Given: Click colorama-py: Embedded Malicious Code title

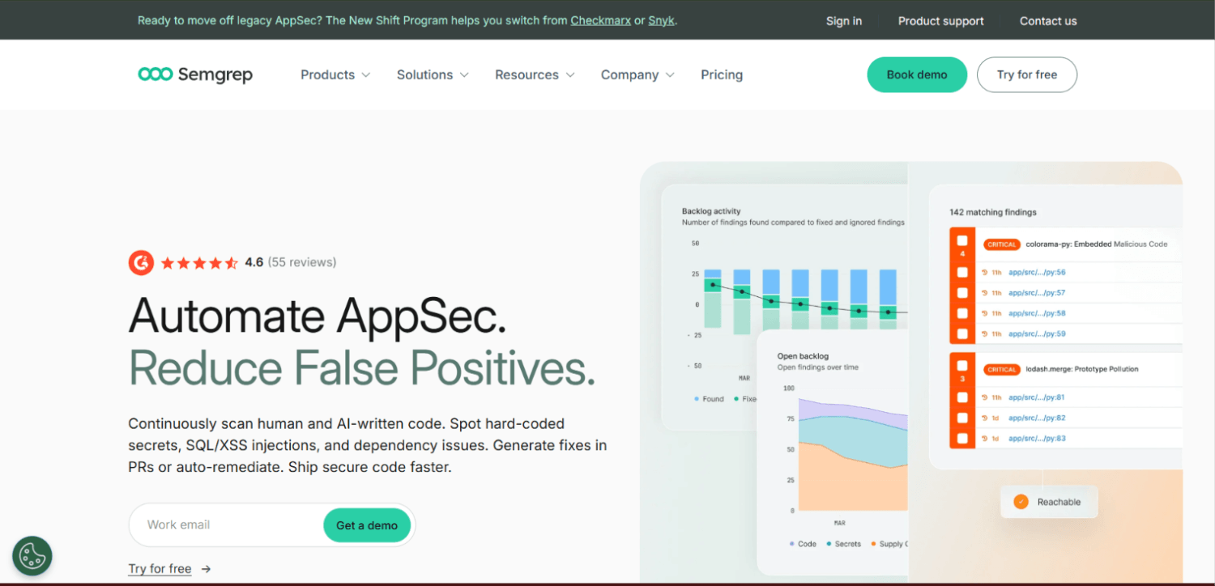Looking at the screenshot, I should (x=1097, y=244).
